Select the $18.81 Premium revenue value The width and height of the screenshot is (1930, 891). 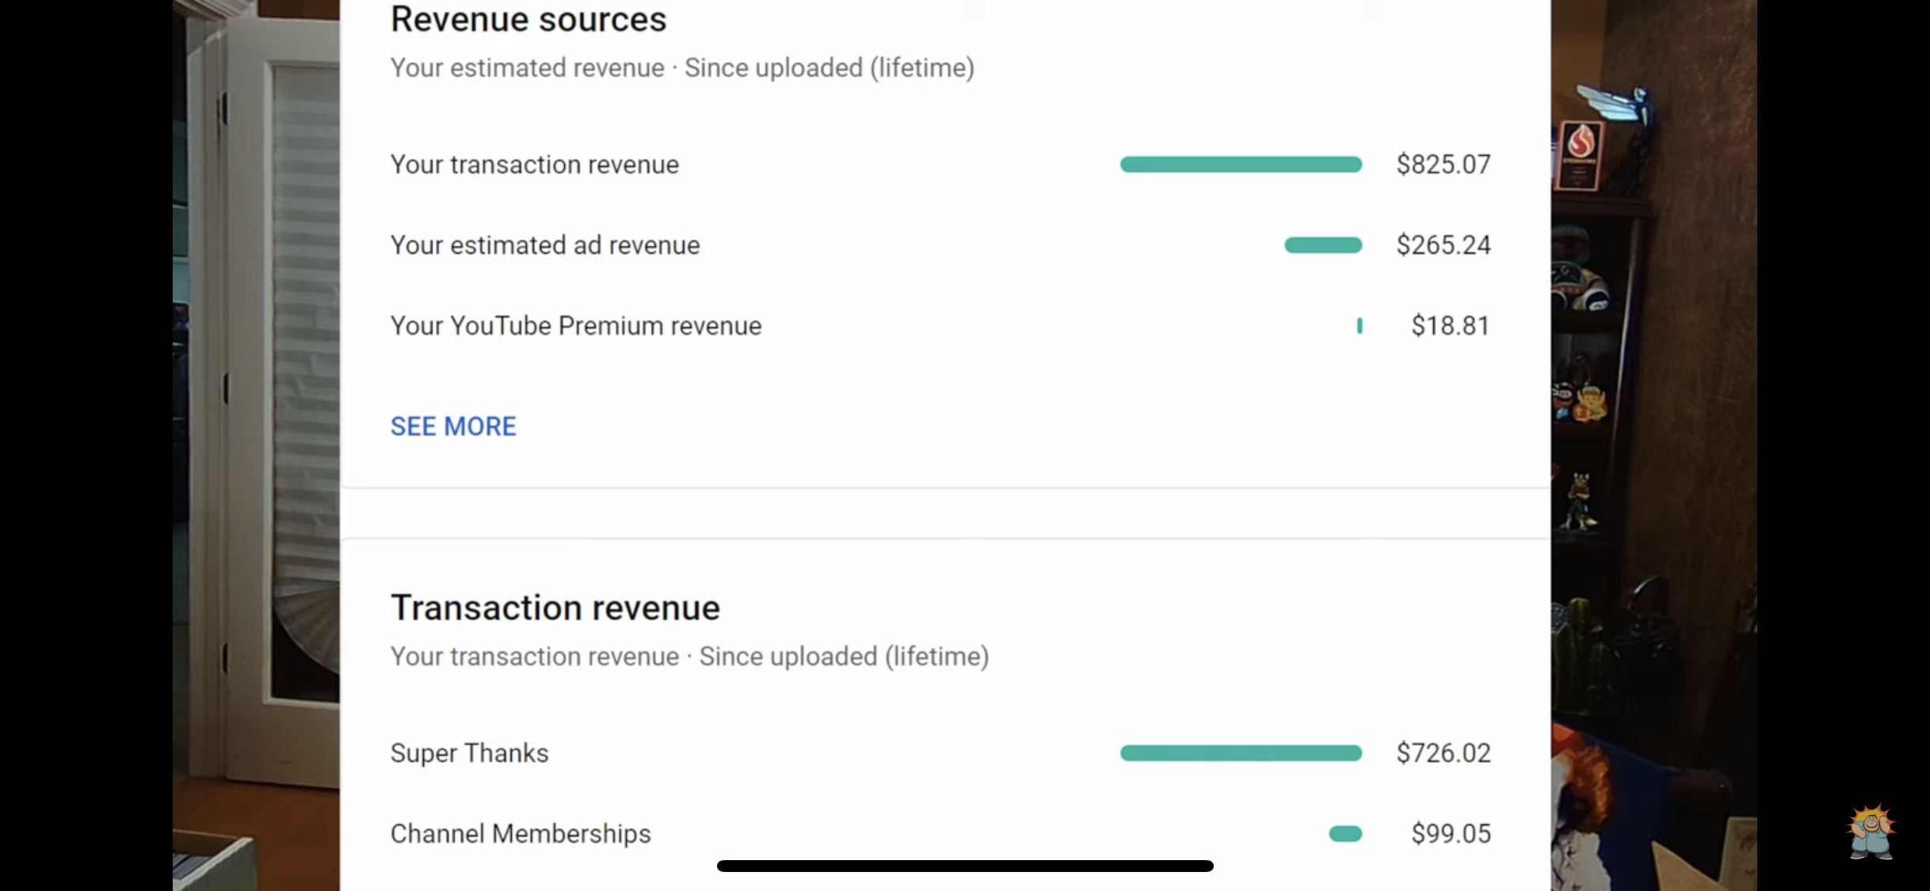pos(1451,326)
